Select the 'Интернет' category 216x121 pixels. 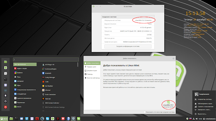(x=25, y=81)
